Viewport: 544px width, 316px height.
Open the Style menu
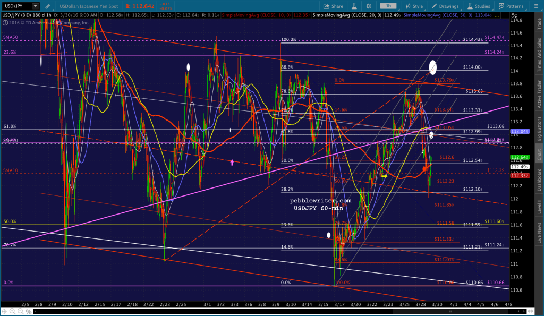[x=414, y=6]
